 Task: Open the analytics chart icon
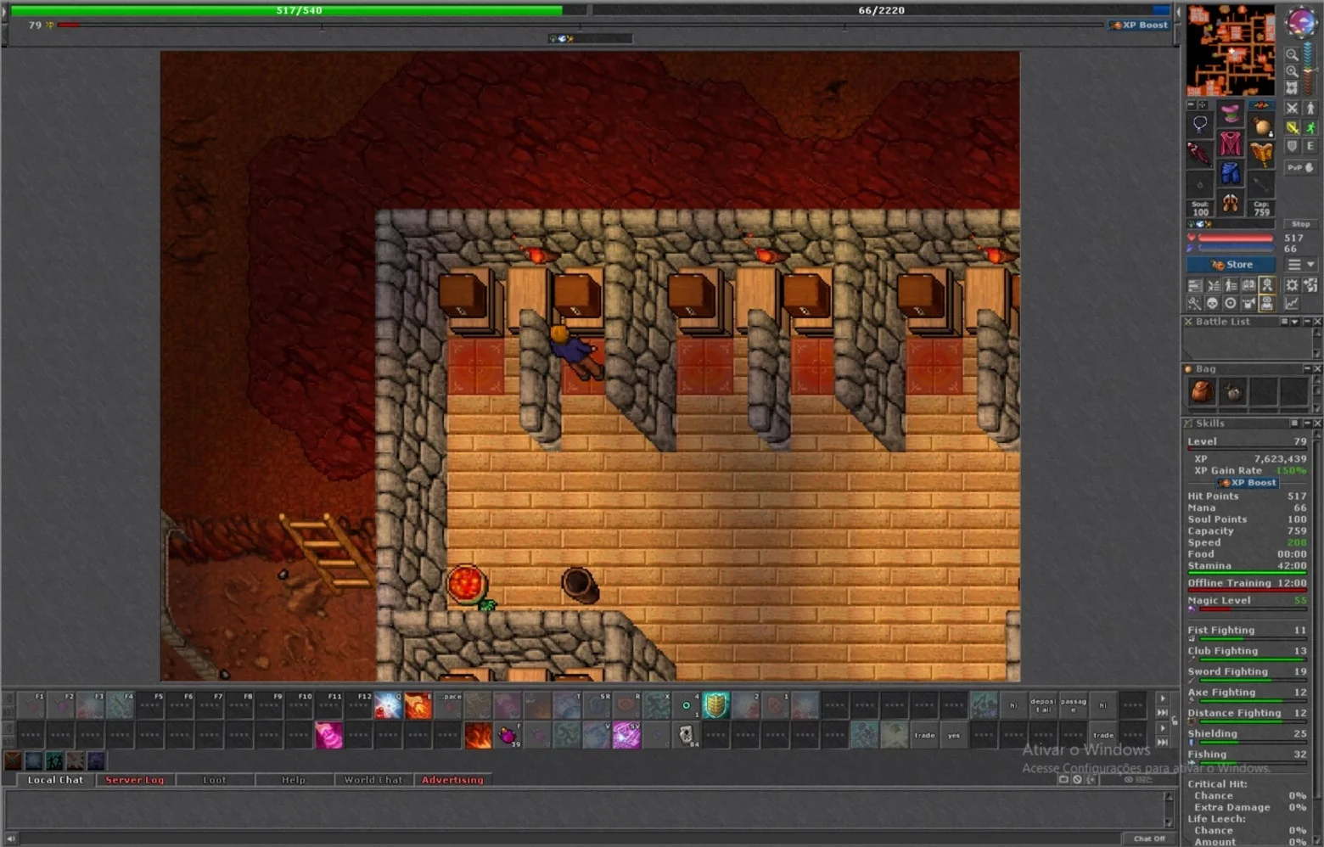pyautogui.click(x=1292, y=303)
